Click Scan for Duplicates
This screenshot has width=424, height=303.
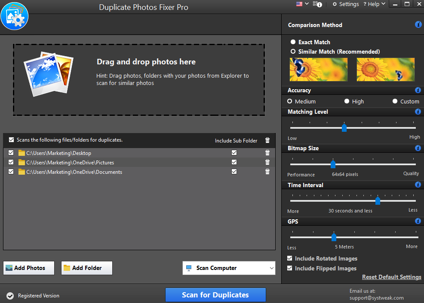coord(215,295)
